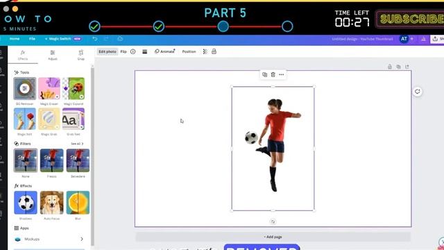Duplicate the selected image via floating toolbar
Viewport: 444px width, 250px height.
point(265,74)
